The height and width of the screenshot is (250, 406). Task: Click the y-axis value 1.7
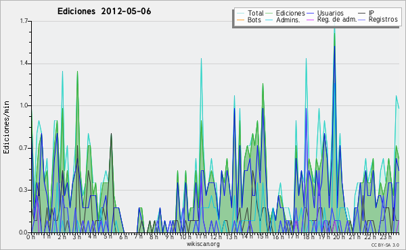click(x=24, y=21)
